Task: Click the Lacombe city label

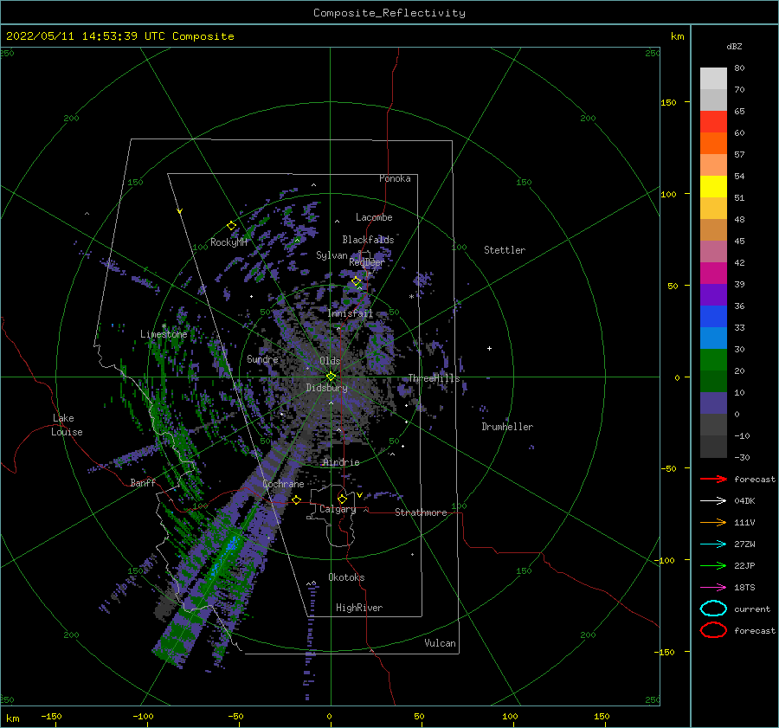Action: [374, 217]
